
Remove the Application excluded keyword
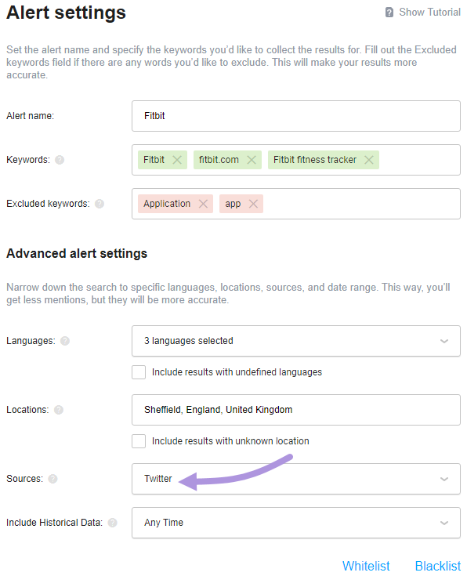click(203, 204)
